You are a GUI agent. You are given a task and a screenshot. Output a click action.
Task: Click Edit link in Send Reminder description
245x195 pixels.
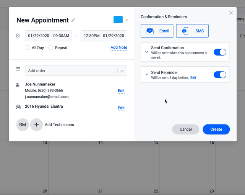193,78
